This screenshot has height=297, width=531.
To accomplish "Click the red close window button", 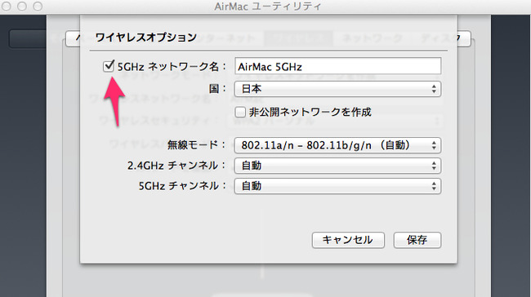I will [x=6, y=6].
